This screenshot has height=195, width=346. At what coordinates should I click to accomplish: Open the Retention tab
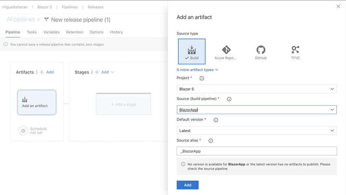pyautogui.click(x=74, y=32)
